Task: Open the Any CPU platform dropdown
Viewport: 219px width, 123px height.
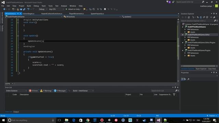Action: coord(56,9)
